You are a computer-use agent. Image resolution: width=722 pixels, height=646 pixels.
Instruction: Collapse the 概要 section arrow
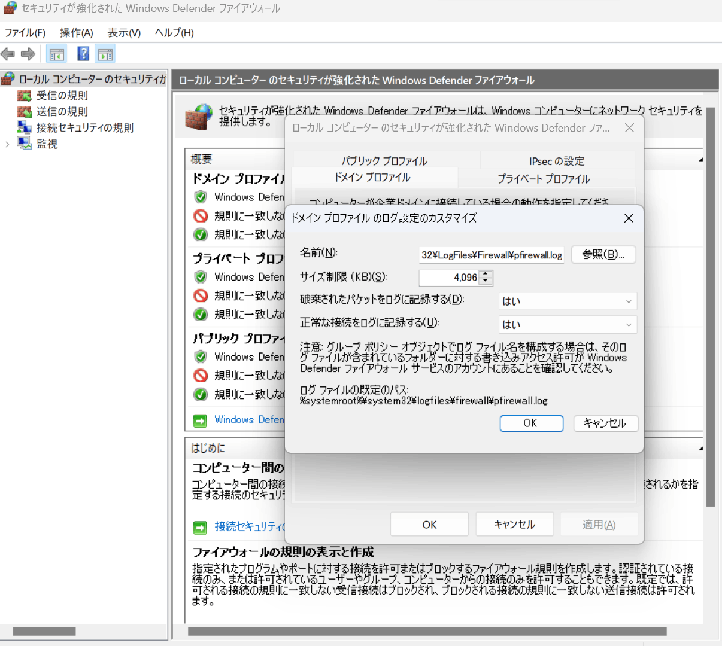click(x=700, y=160)
